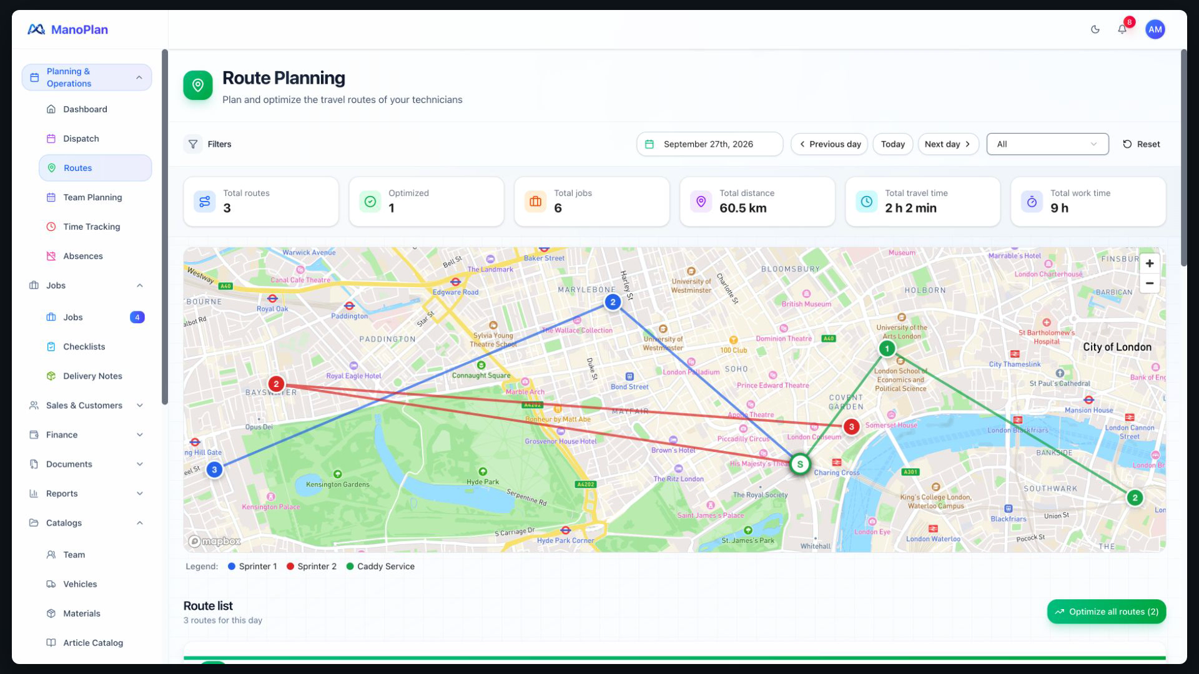Click the Total jobs briefcase icon

pyautogui.click(x=535, y=202)
